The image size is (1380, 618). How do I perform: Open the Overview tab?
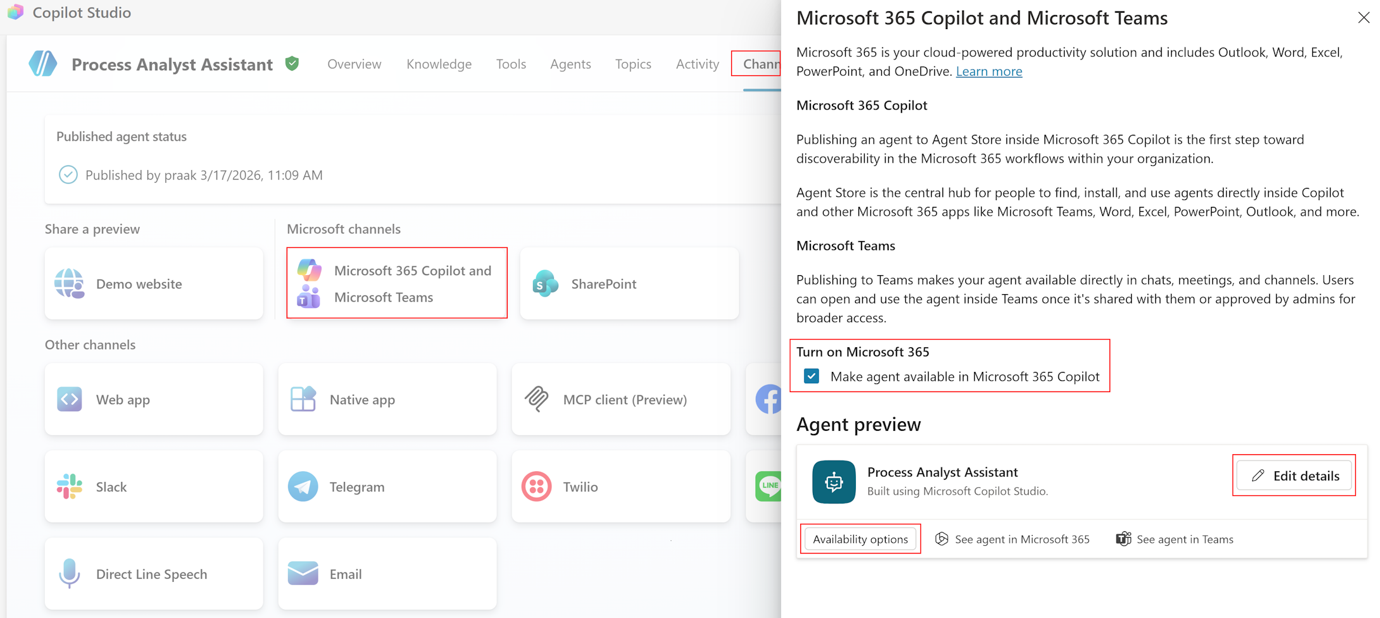(x=354, y=64)
